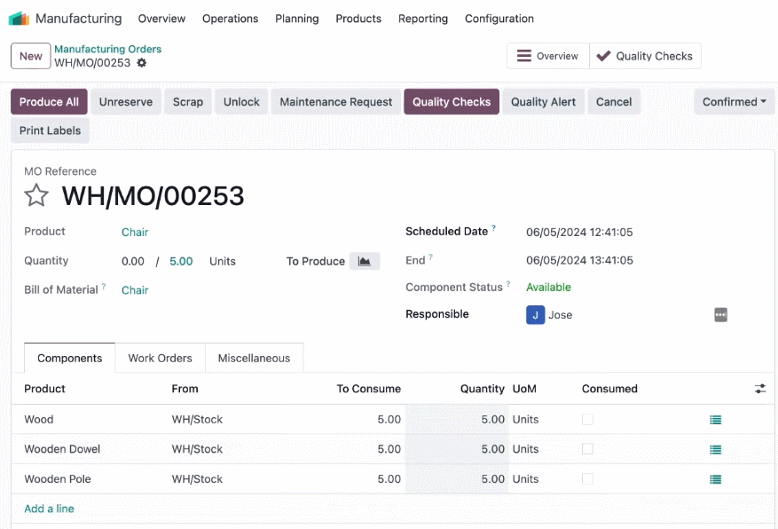Switch to the Miscellaneous tab
The height and width of the screenshot is (529, 778).
(x=254, y=358)
